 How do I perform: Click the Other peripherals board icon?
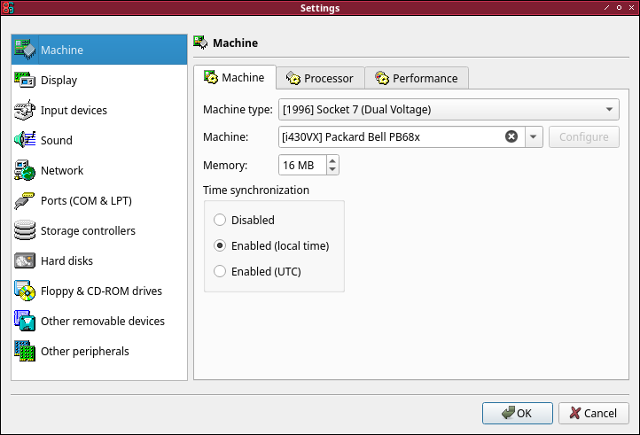click(25, 351)
